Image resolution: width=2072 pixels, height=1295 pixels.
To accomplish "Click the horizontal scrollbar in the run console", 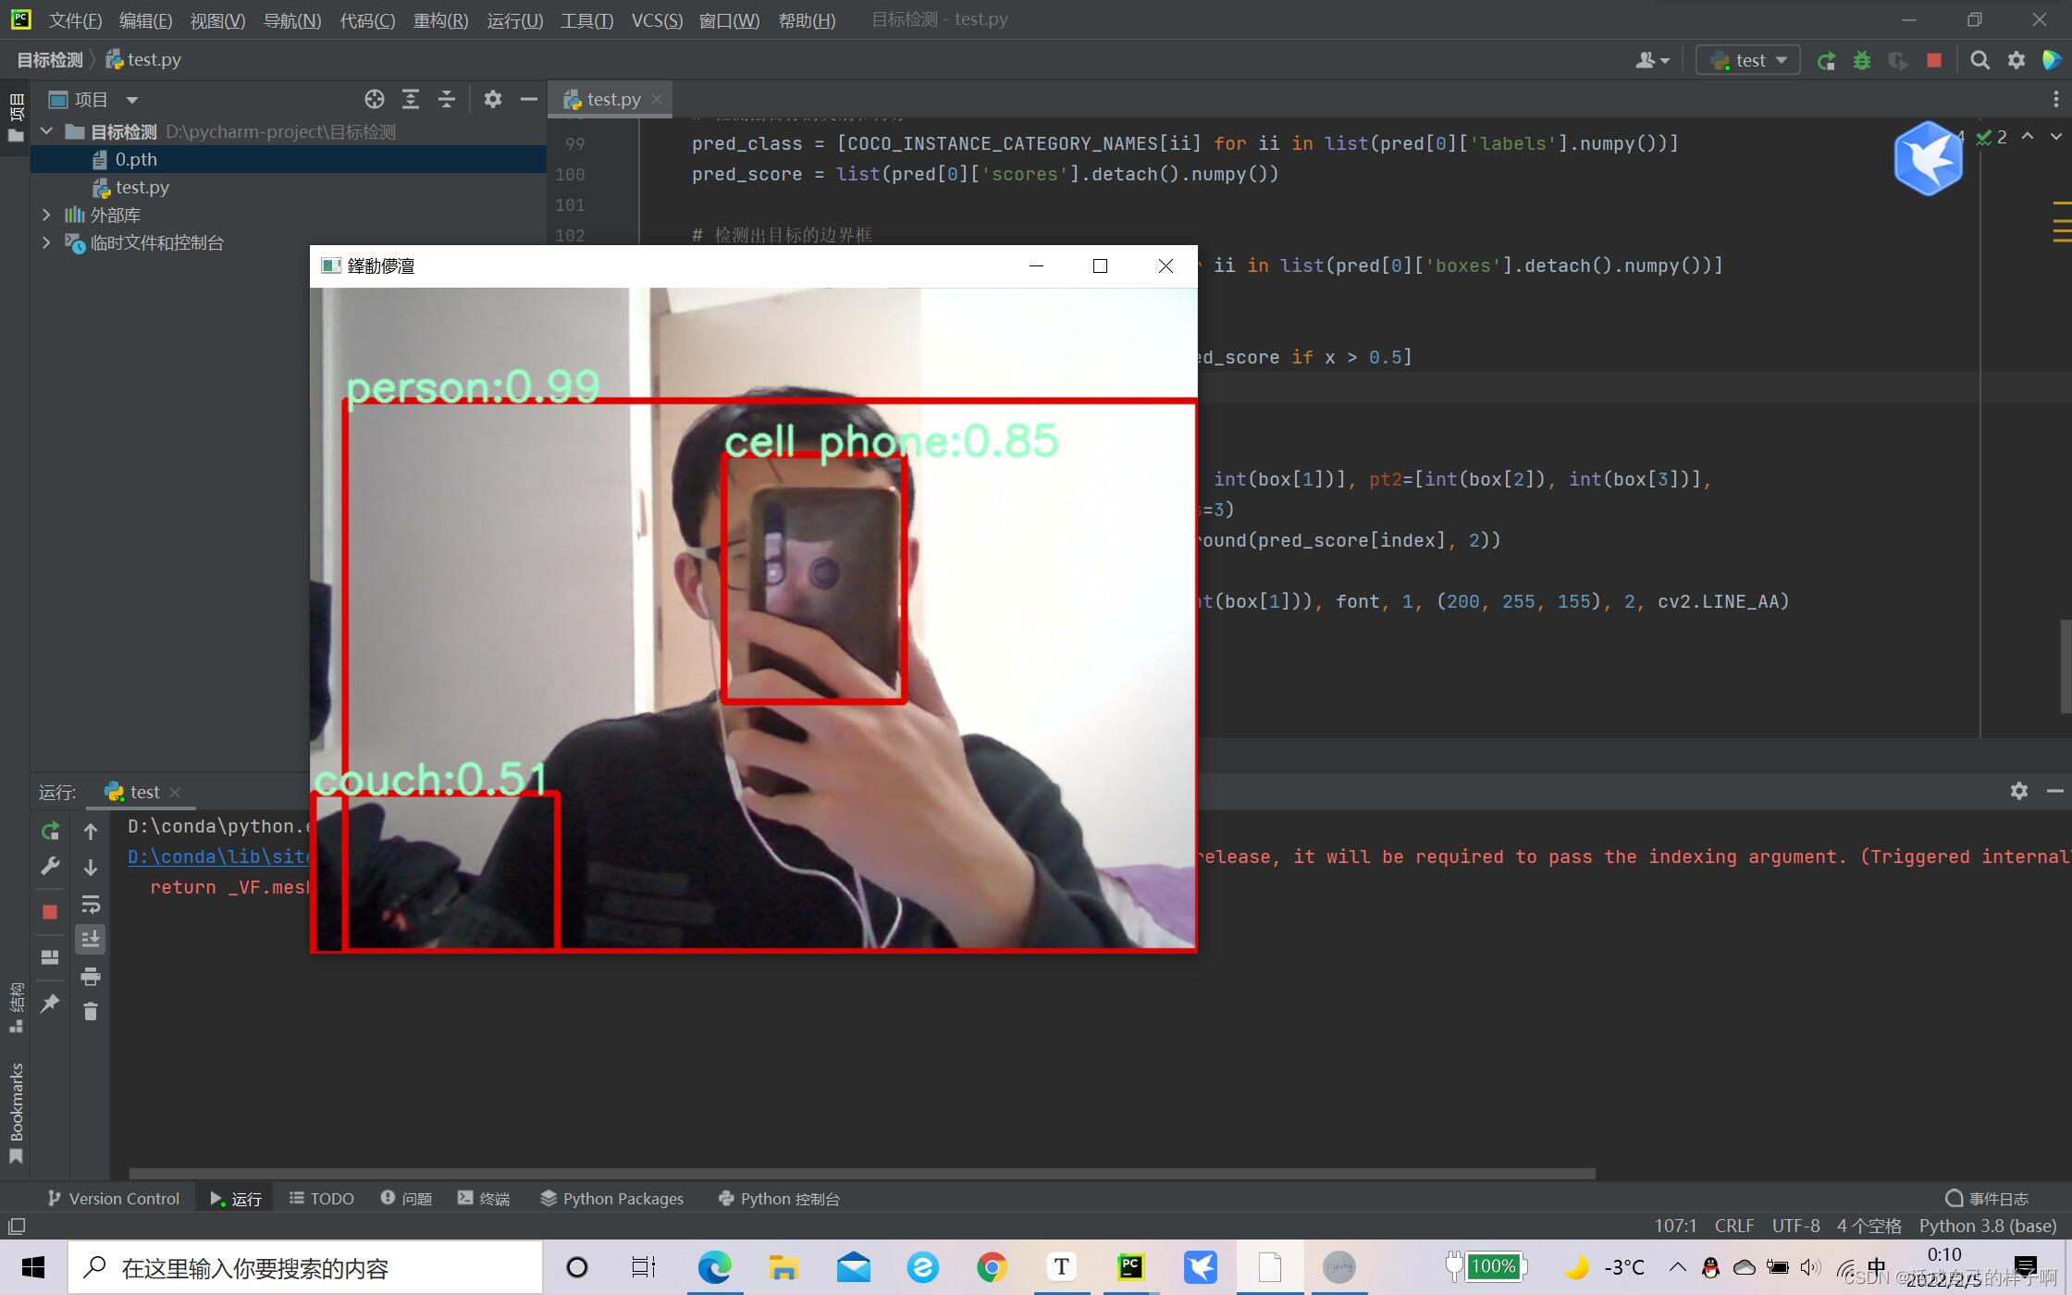I will coord(860,1173).
